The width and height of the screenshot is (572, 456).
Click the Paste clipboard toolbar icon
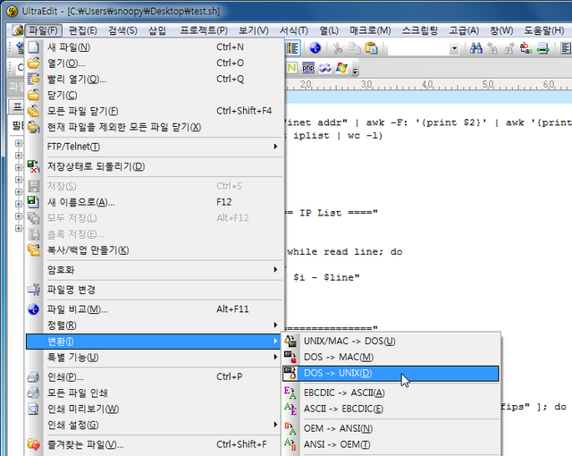pyautogui.click(x=372, y=48)
